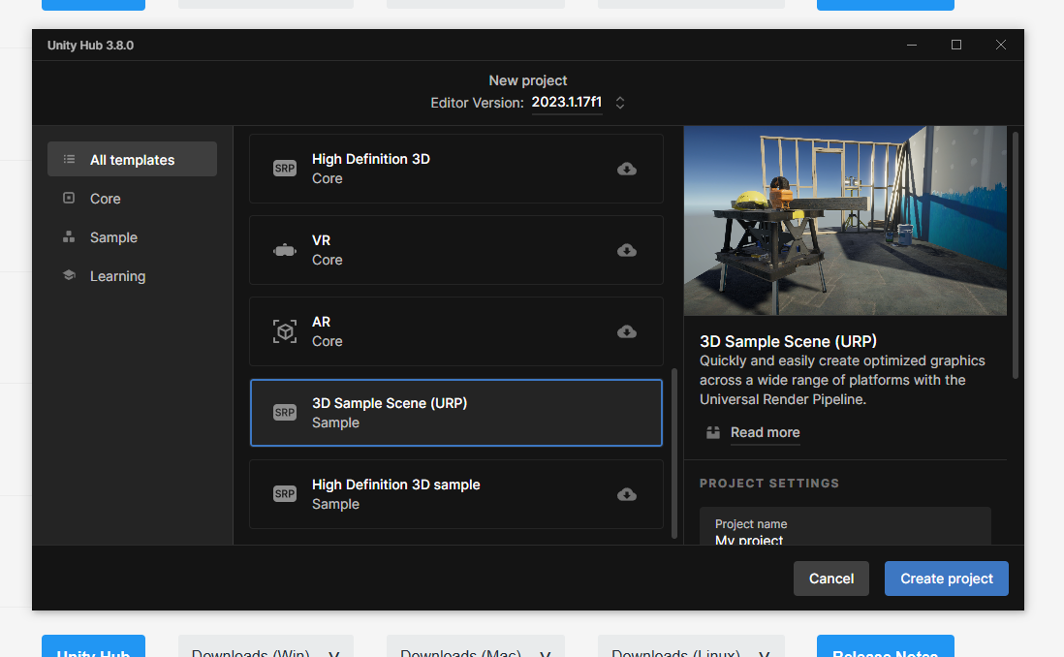Screen dimensions: 1064x657
Task: Click the Read more book icon
Action: coord(712,432)
